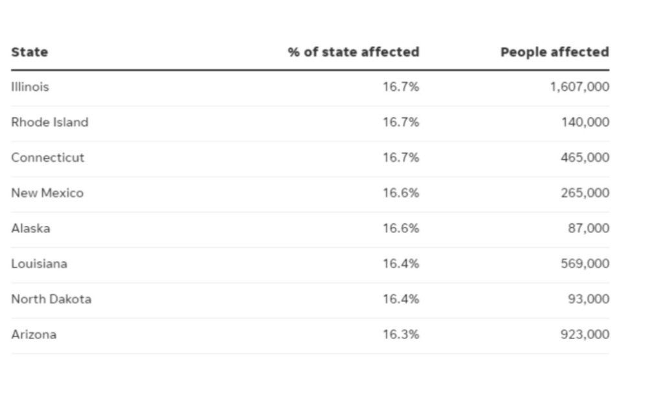Select Arizona's 923,000 people affected cell
The height and width of the screenshot is (398, 663).
585,335
